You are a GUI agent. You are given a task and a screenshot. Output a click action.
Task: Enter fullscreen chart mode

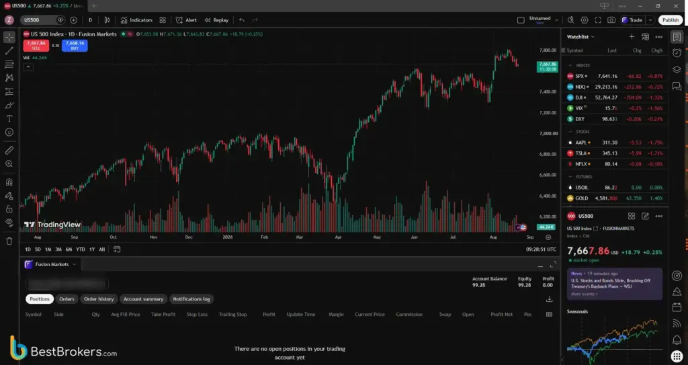click(x=598, y=20)
